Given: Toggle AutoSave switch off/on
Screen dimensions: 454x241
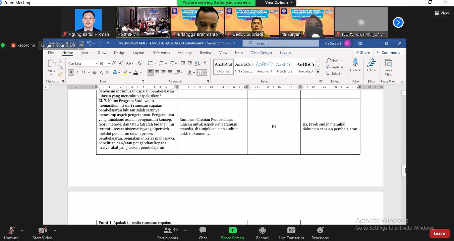Looking at the screenshot, I should 70,44.
